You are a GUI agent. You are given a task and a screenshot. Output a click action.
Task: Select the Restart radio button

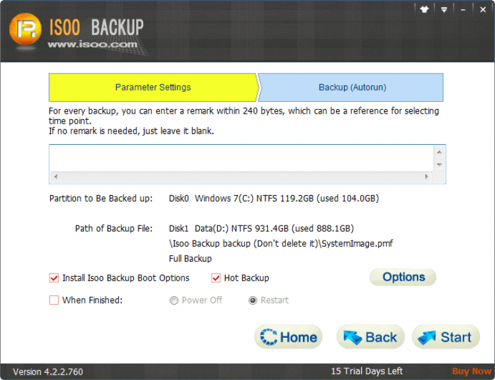(253, 300)
